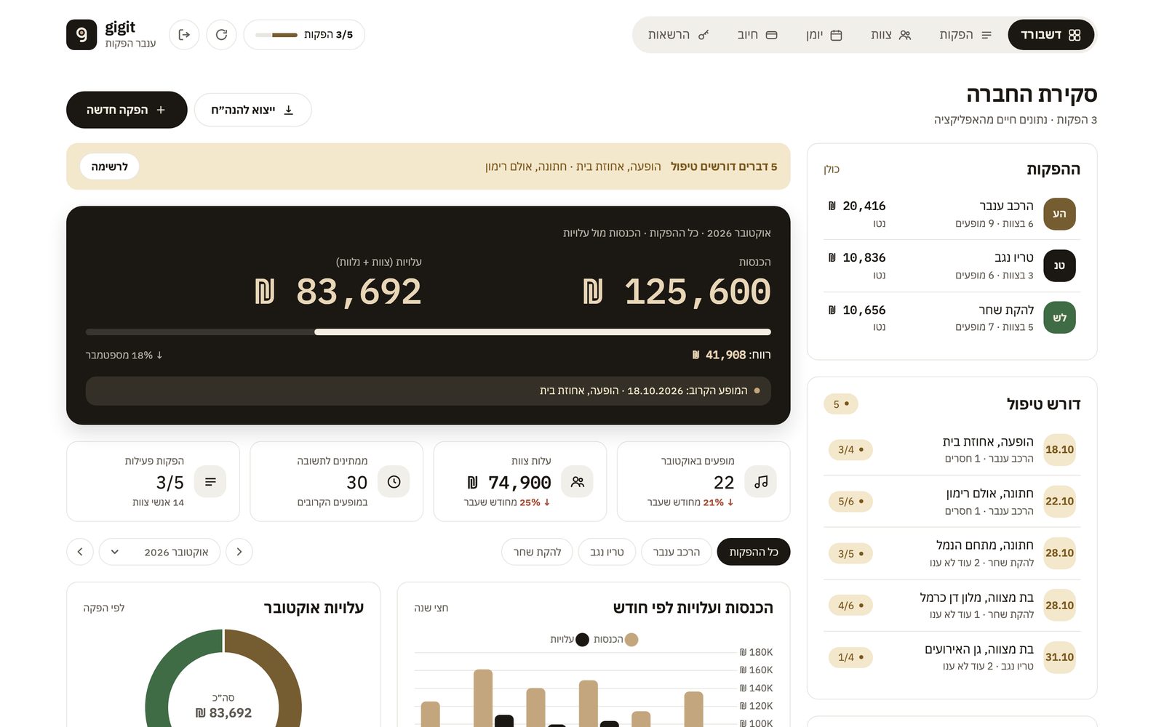
Task: Click the refresh icon button
Action: (221, 35)
